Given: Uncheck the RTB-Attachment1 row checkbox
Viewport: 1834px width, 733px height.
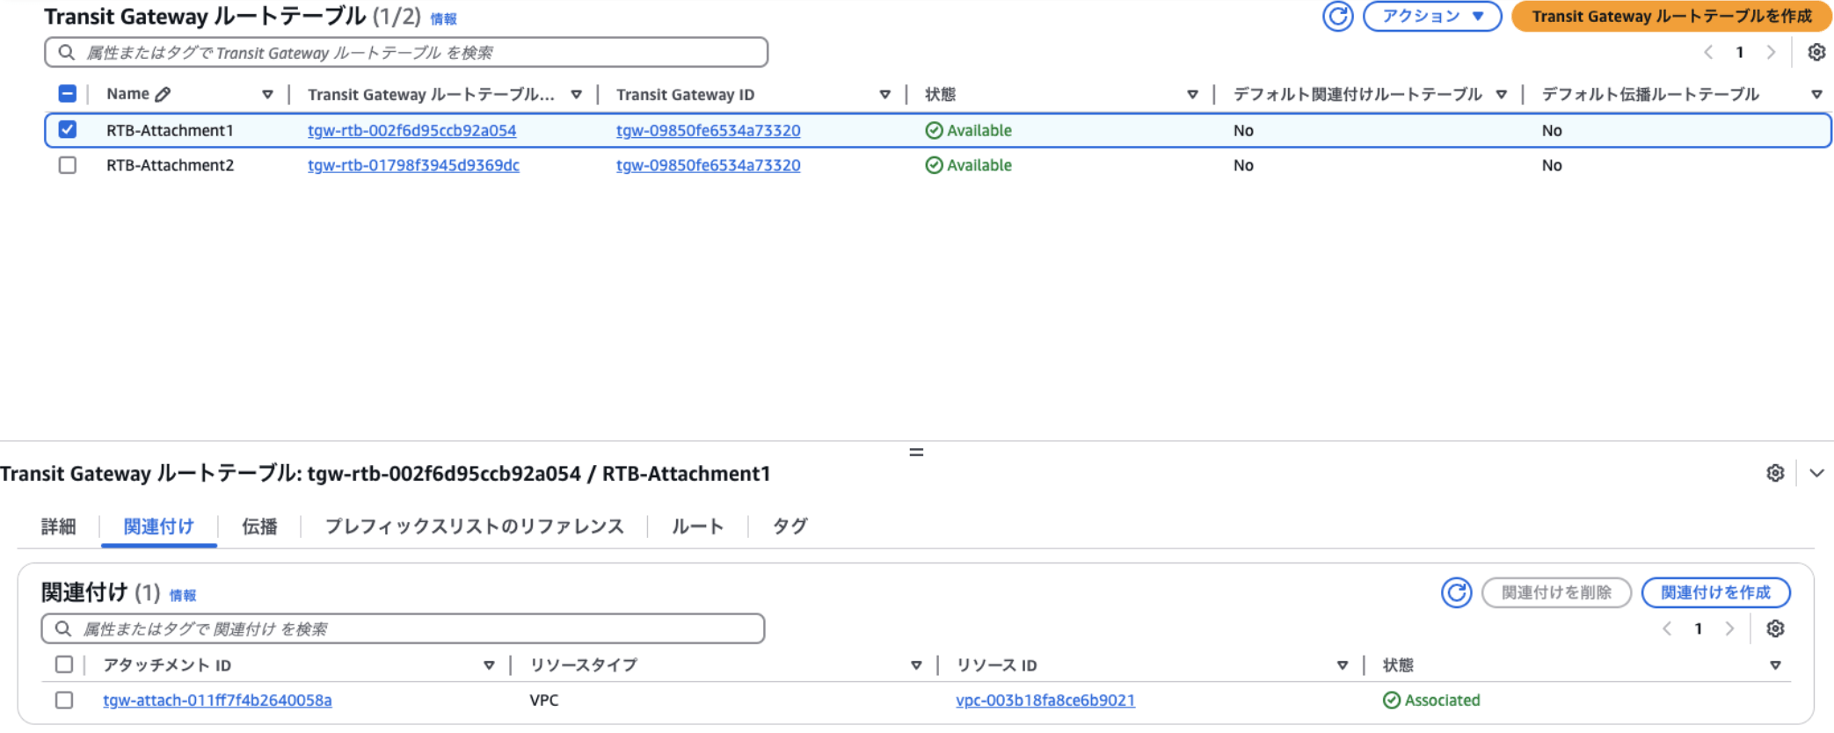Looking at the screenshot, I should (x=68, y=130).
